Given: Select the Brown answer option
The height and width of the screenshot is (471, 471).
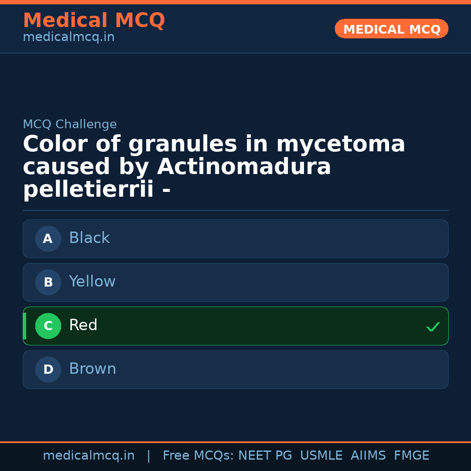Looking at the screenshot, I should 235,369.
